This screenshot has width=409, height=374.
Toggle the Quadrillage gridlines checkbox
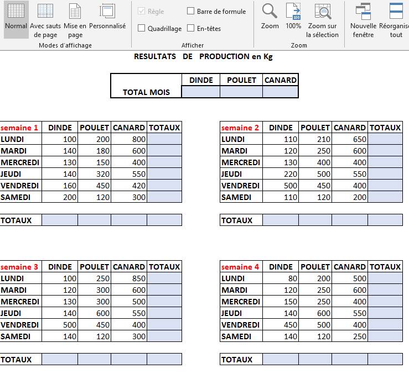pos(142,28)
